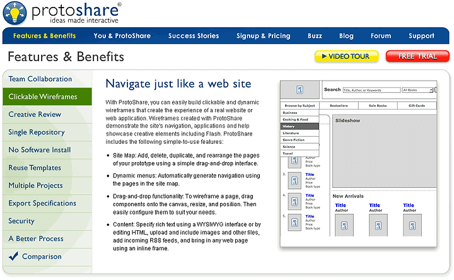Click book list item 5 image icon
The width and height of the screenshot is (454, 280).
coord(294,223)
